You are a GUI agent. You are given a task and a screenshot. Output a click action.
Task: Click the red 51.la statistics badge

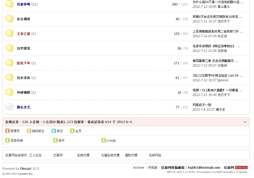pyautogui.click(x=241, y=168)
